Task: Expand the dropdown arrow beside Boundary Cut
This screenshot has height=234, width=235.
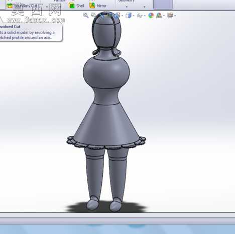Action: tap(47, 7)
